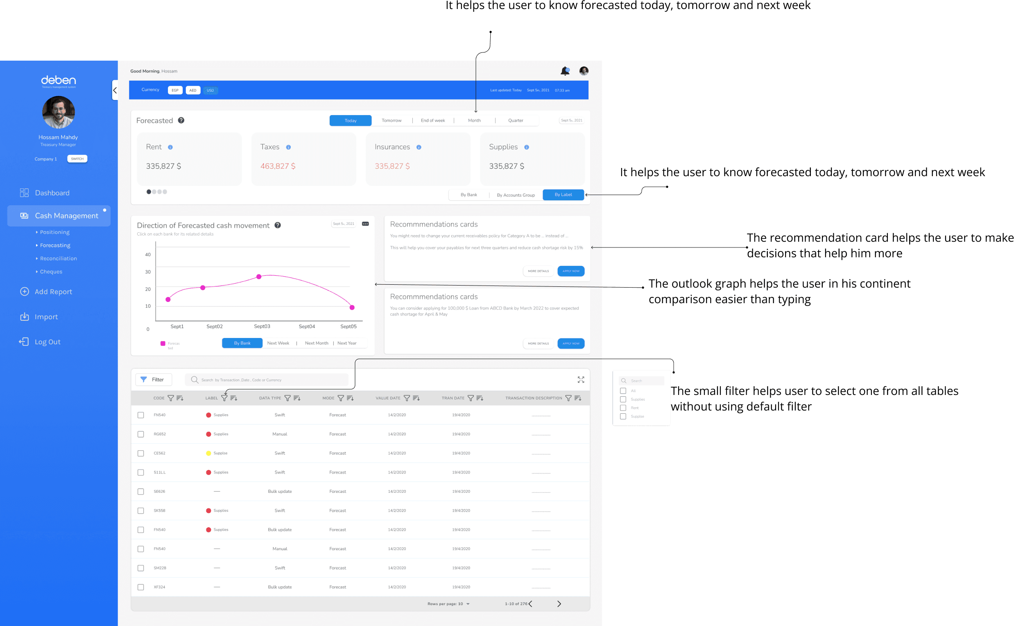
Task: Click the SWITCH company button
Action: coord(77,159)
